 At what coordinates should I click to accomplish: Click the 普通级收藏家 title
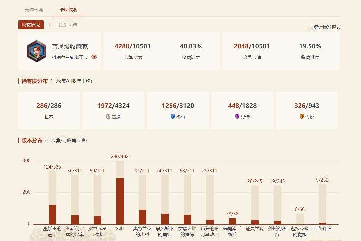coord(70,46)
